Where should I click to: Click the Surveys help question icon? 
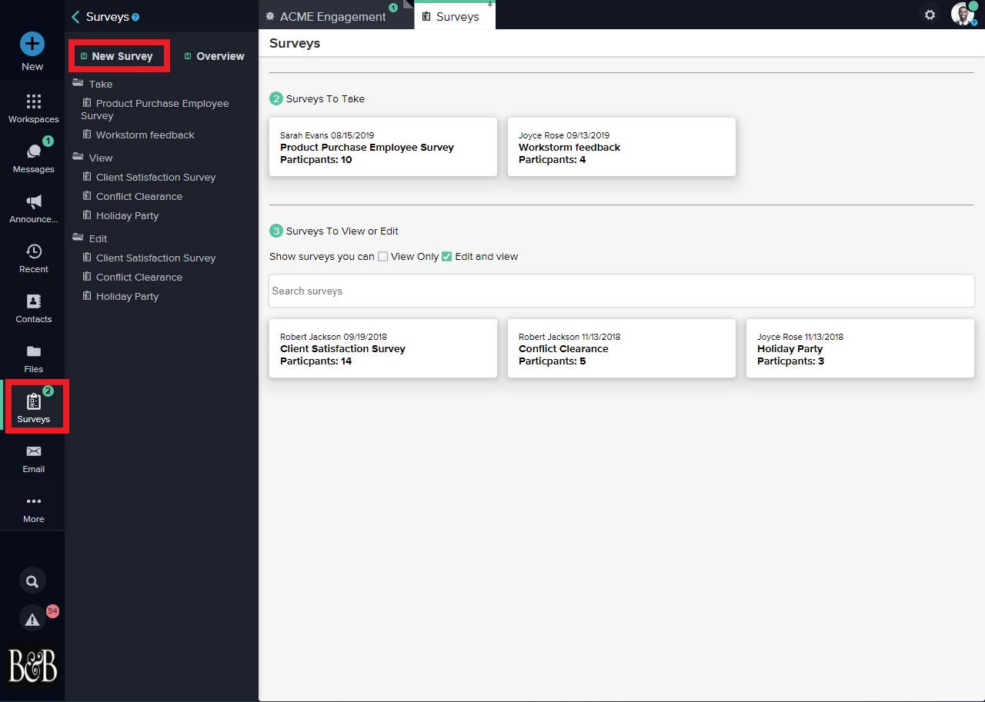[x=135, y=17]
